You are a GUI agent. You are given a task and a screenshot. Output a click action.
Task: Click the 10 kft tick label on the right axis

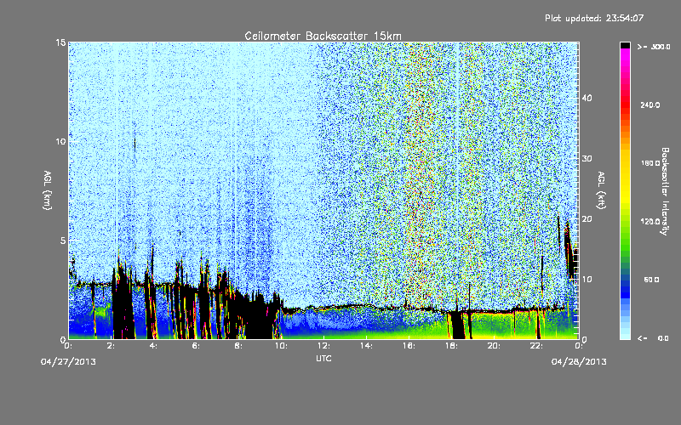587,280
